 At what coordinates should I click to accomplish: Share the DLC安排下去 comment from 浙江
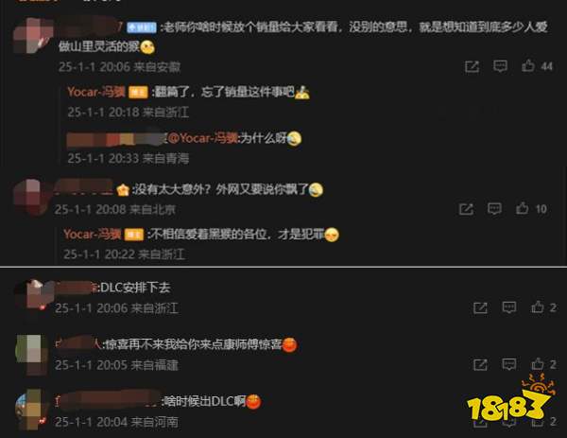[x=480, y=308]
